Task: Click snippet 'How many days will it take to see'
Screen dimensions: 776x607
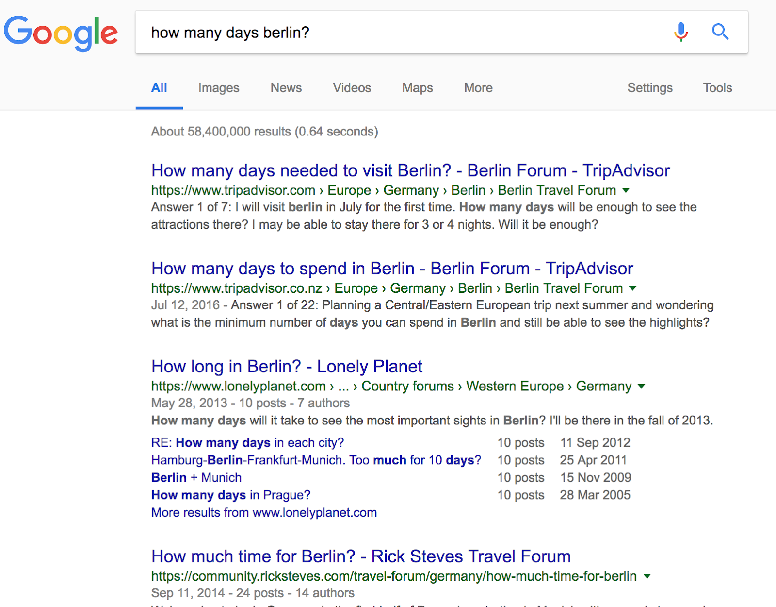Action: pyautogui.click(x=432, y=421)
